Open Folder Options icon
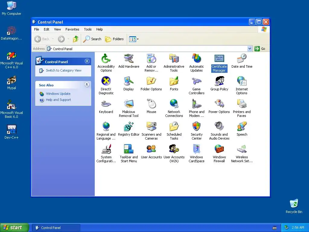Screen dimensions: 309x232 click(151, 84)
